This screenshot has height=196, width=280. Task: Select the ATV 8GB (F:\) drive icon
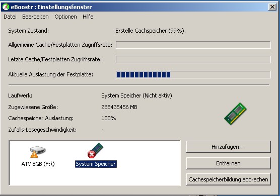37,152
